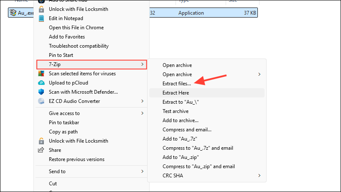Image resolution: width=341 pixels, height=192 pixels.
Task: Click the Microsoft Defender shield icon
Action: tap(41, 92)
